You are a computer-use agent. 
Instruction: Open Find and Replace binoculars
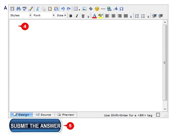click(x=18, y=9)
